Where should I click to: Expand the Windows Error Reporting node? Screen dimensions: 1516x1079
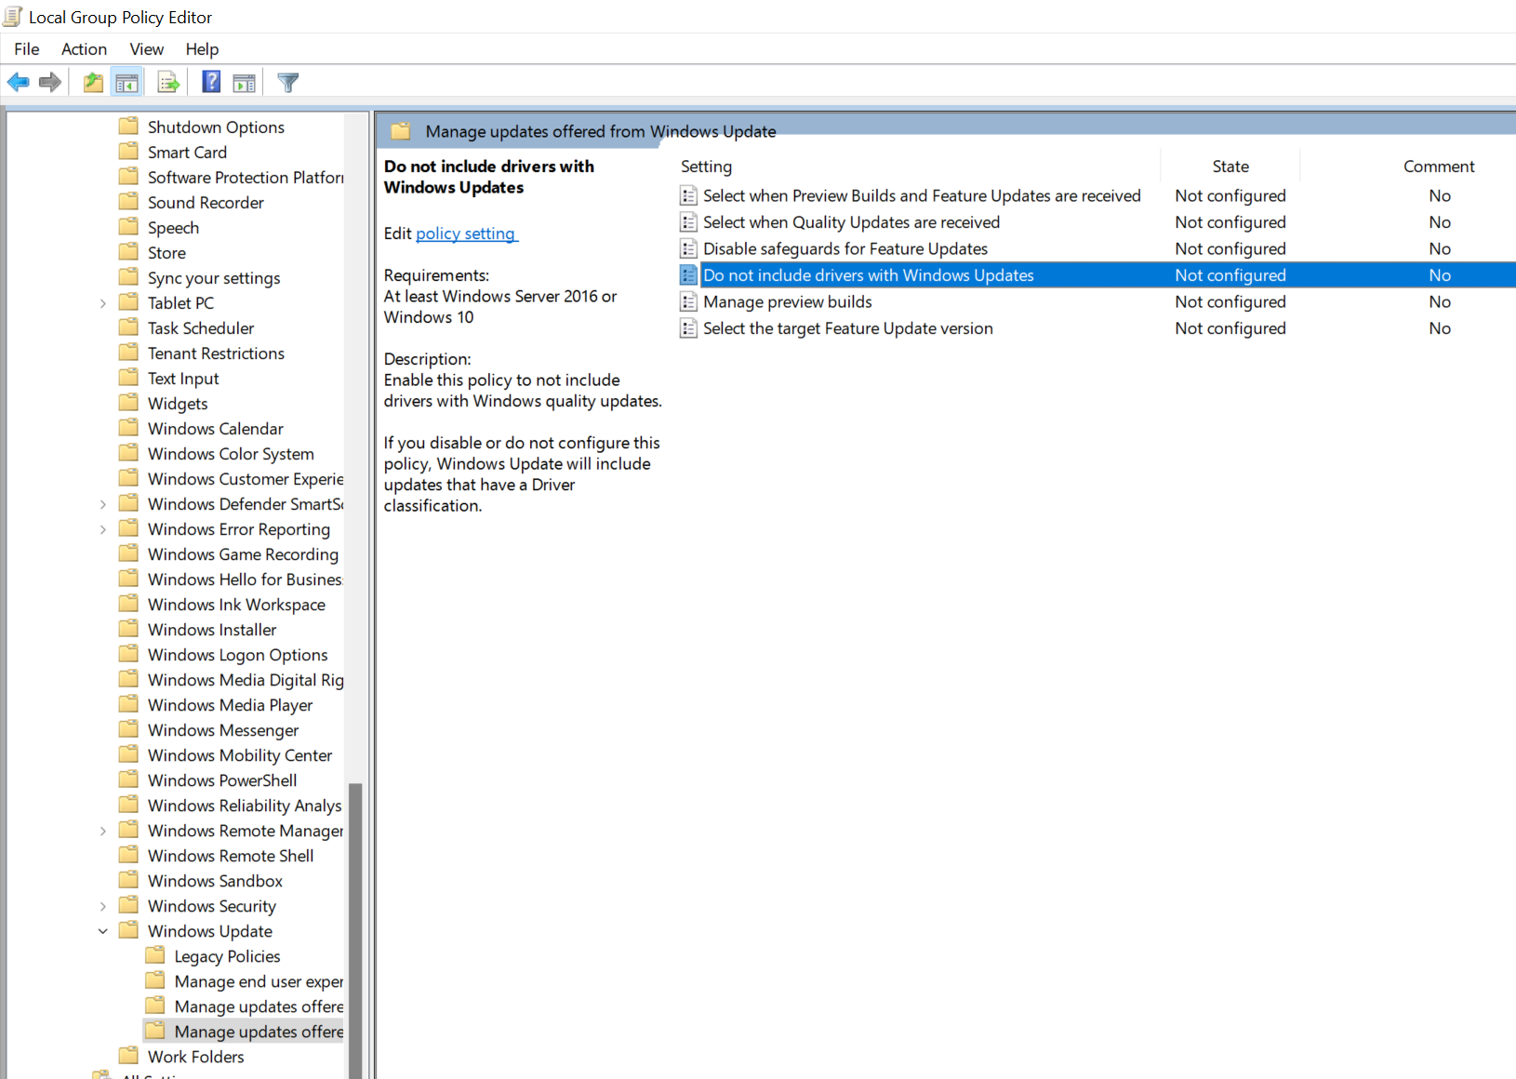[103, 529]
